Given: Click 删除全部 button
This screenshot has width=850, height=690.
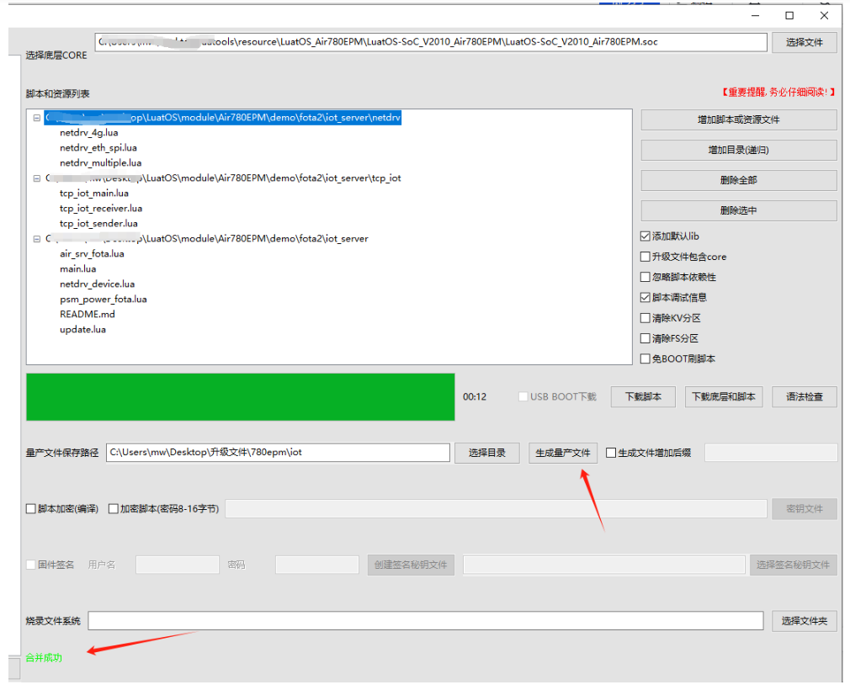Looking at the screenshot, I should (x=738, y=180).
